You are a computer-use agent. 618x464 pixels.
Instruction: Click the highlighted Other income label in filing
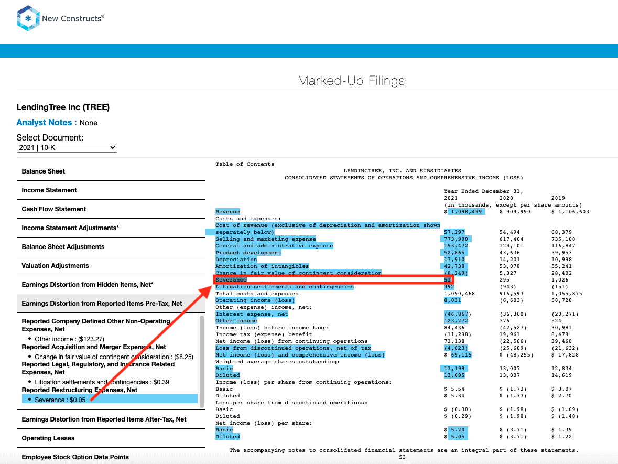(x=236, y=321)
